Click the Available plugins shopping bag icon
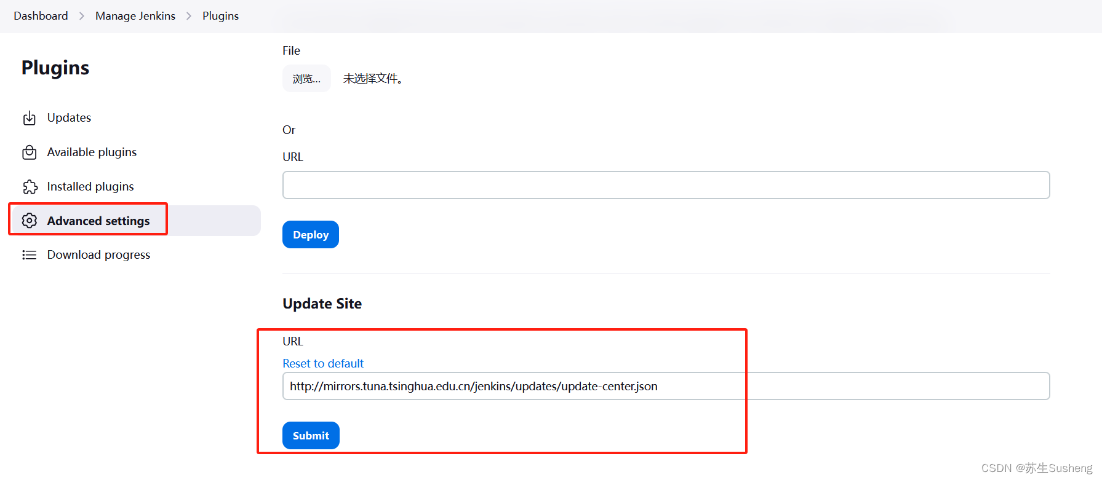Screen dimensions: 1102x480 click(x=30, y=152)
